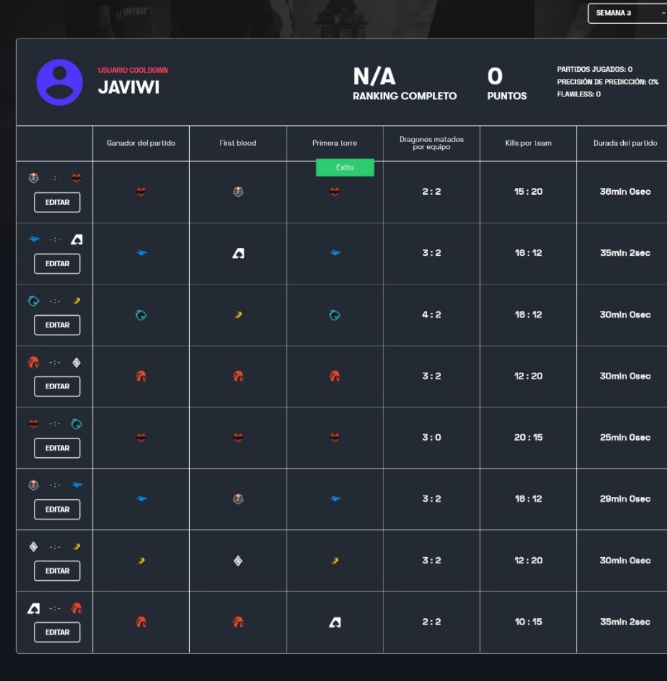Click blue bird winner icon in 29min row
667x681 pixels.
tap(142, 499)
